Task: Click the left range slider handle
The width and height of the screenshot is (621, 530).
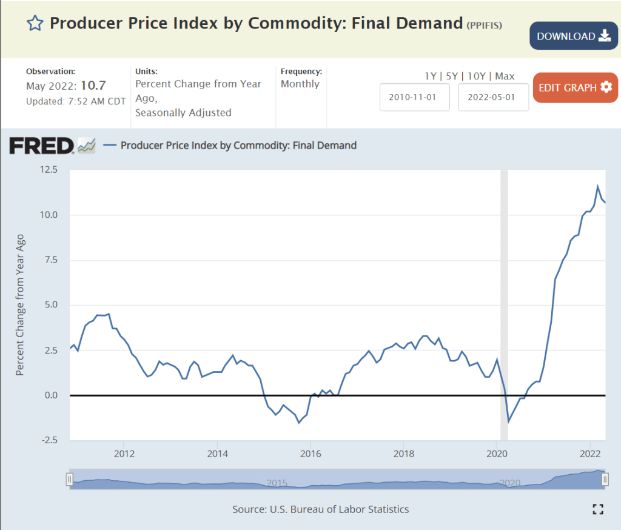Action: tap(70, 480)
